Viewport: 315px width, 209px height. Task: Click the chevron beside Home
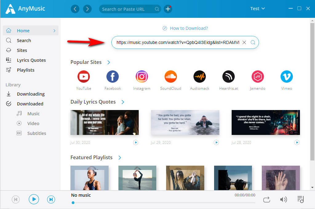(54, 31)
